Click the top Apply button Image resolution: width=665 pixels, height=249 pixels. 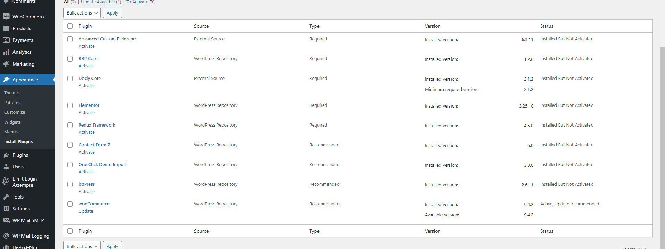coord(112,13)
